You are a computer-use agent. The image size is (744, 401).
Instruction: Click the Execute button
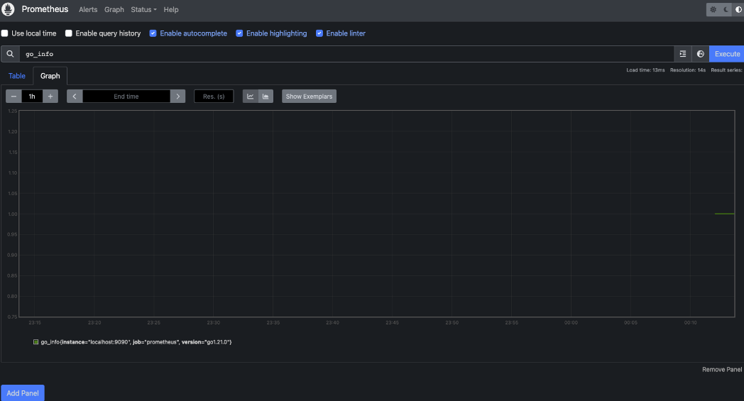727,54
